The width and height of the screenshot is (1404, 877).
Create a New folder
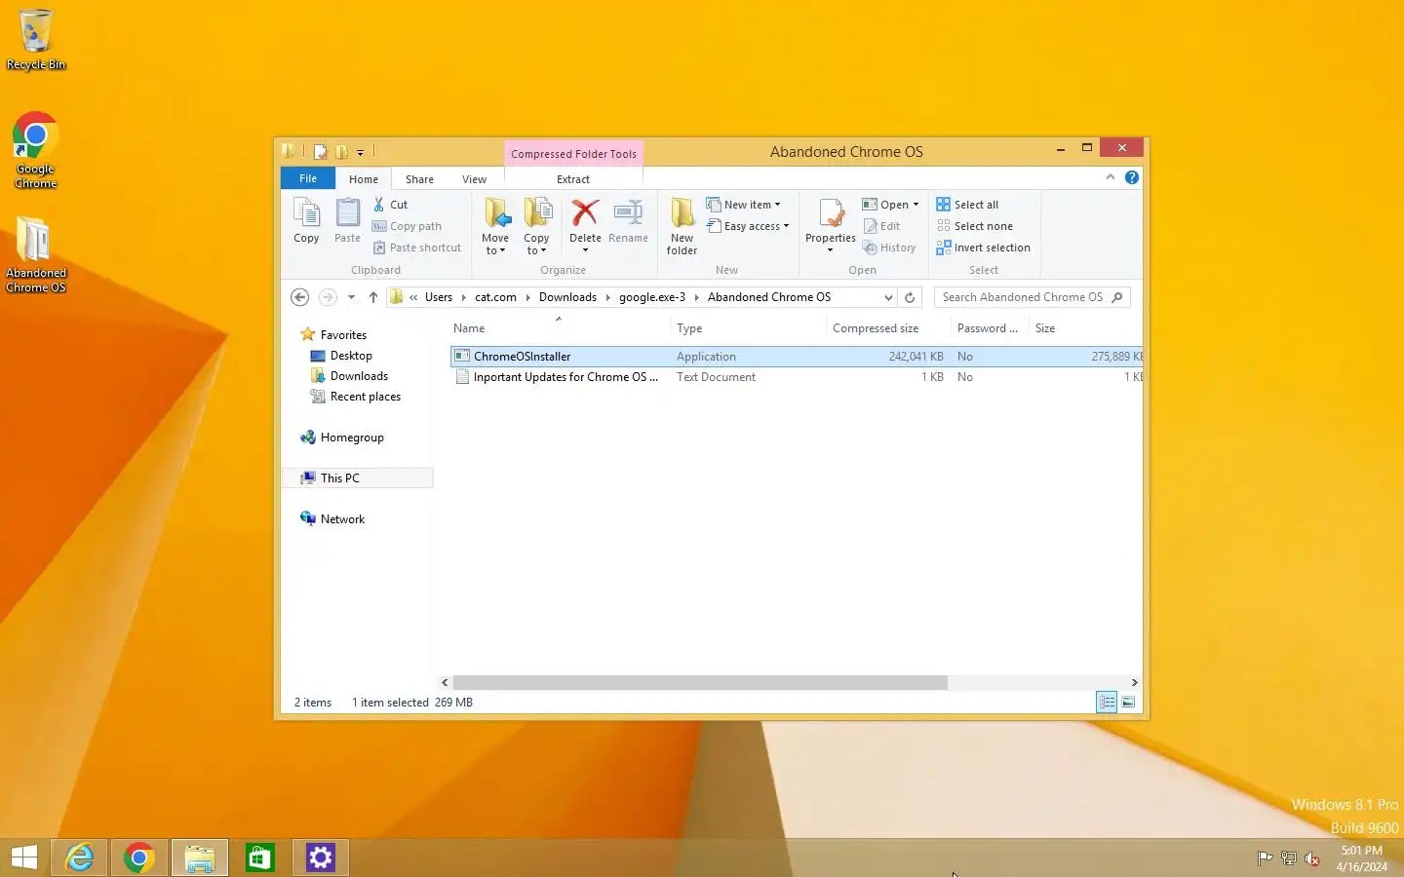tap(682, 226)
